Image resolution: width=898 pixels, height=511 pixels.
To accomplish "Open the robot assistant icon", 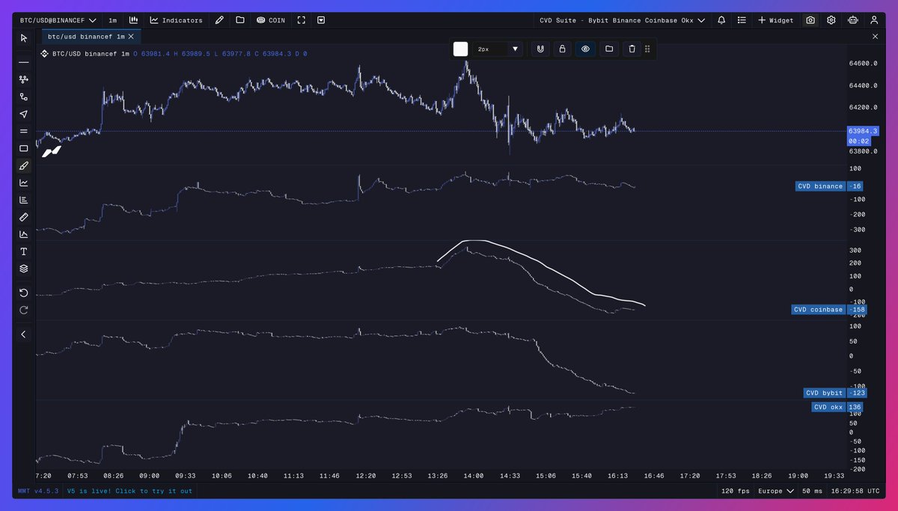I will [x=852, y=20].
